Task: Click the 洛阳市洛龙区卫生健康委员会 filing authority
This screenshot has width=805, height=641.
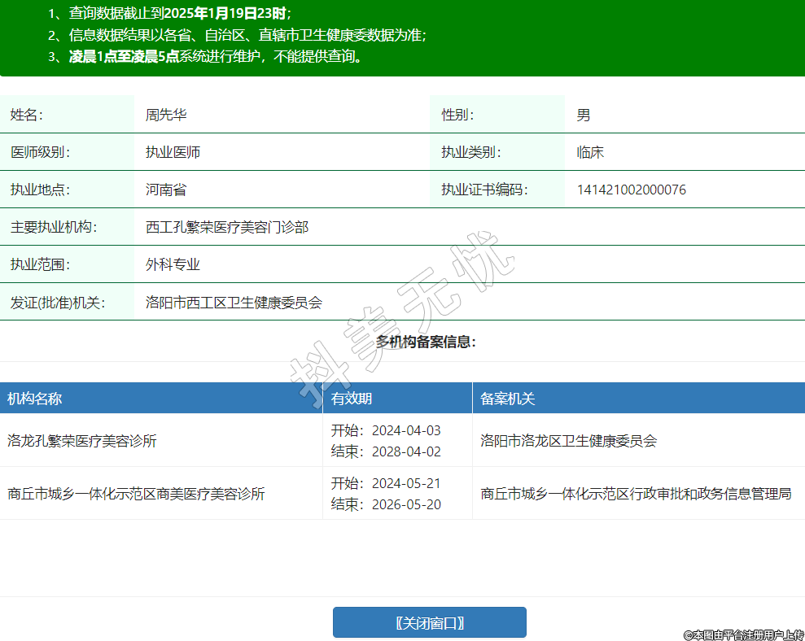Action: pos(568,441)
